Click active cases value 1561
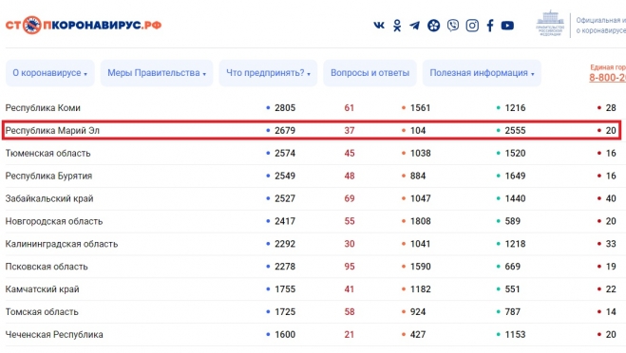The height and width of the screenshot is (353, 626). click(421, 108)
